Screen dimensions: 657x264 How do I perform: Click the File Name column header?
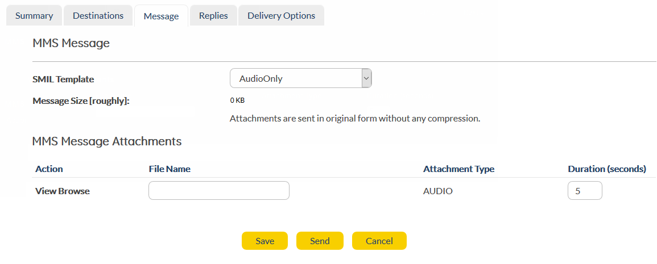click(170, 169)
